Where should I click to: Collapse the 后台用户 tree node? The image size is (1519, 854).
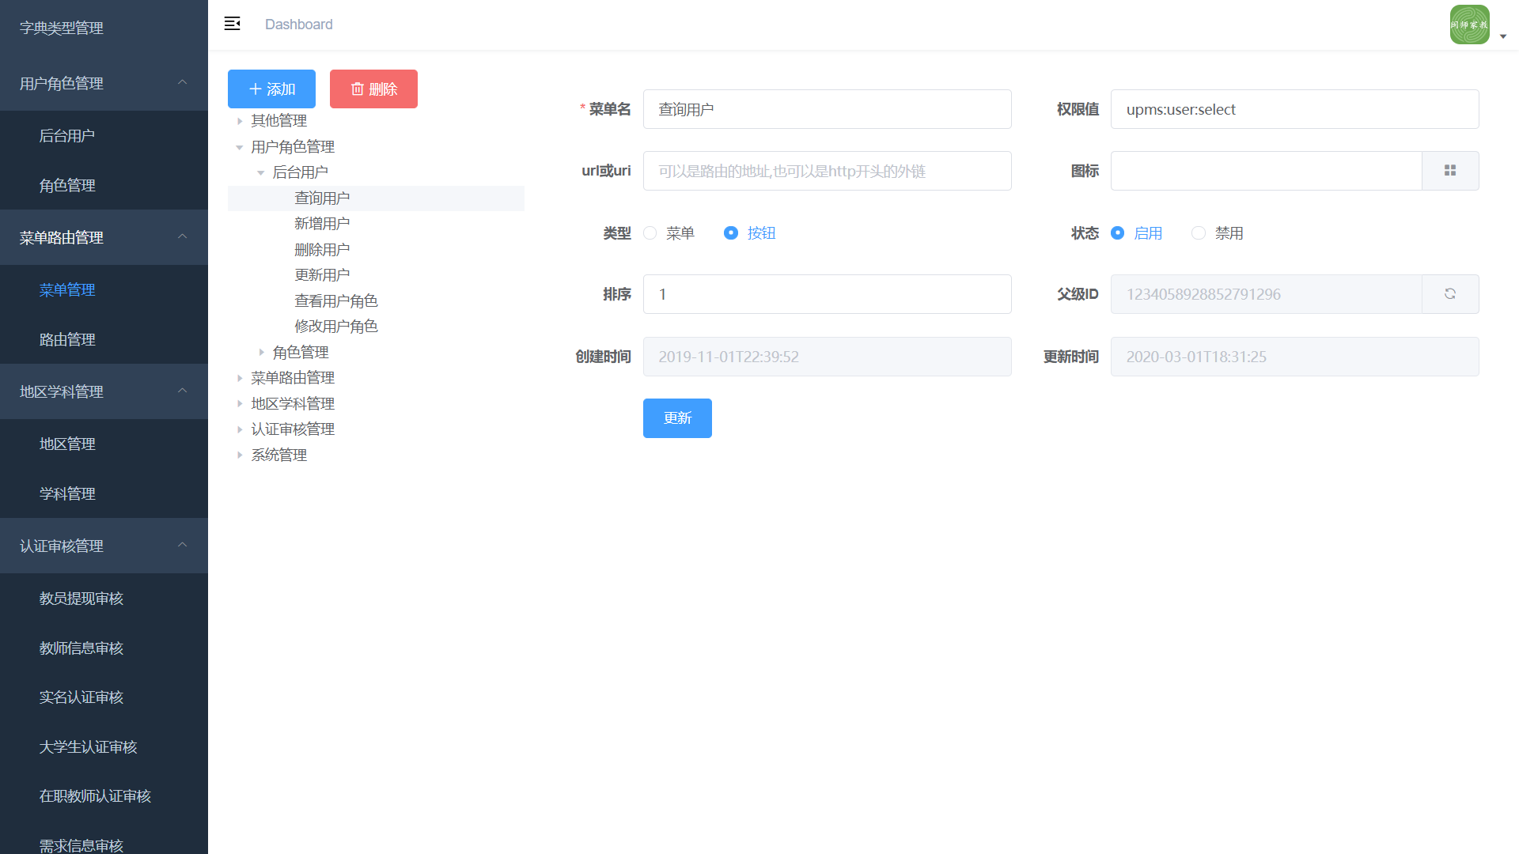[x=261, y=172]
